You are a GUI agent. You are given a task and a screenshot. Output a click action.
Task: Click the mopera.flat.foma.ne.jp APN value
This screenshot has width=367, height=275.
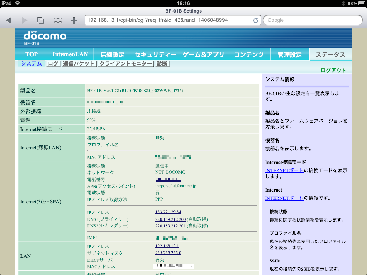(176, 186)
